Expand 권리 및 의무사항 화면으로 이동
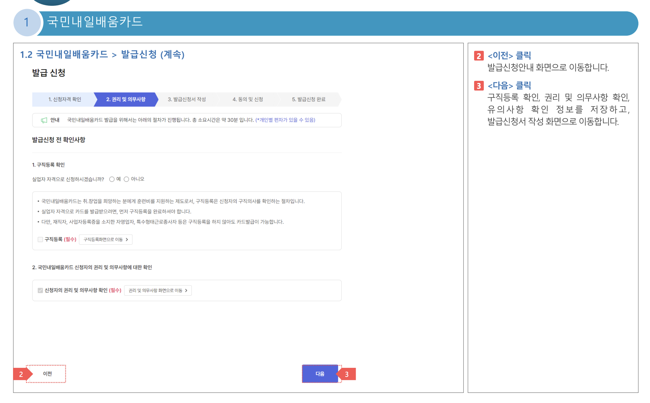Viewport: 650px width, 403px height. pyautogui.click(x=157, y=290)
